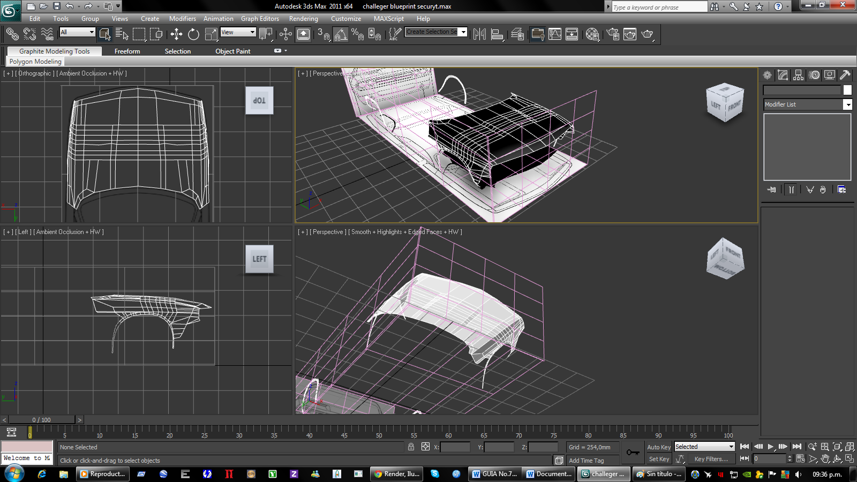The height and width of the screenshot is (482, 857).
Task: Open Curve Editor from toolbar
Action: tap(555, 34)
